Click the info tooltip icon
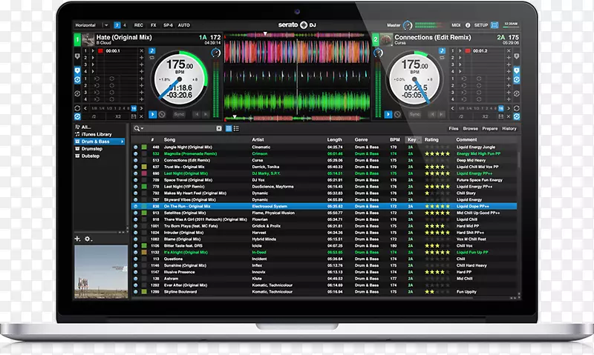Image resolution: width=594 pixels, height=355 pixels. (x=468, y=25)
